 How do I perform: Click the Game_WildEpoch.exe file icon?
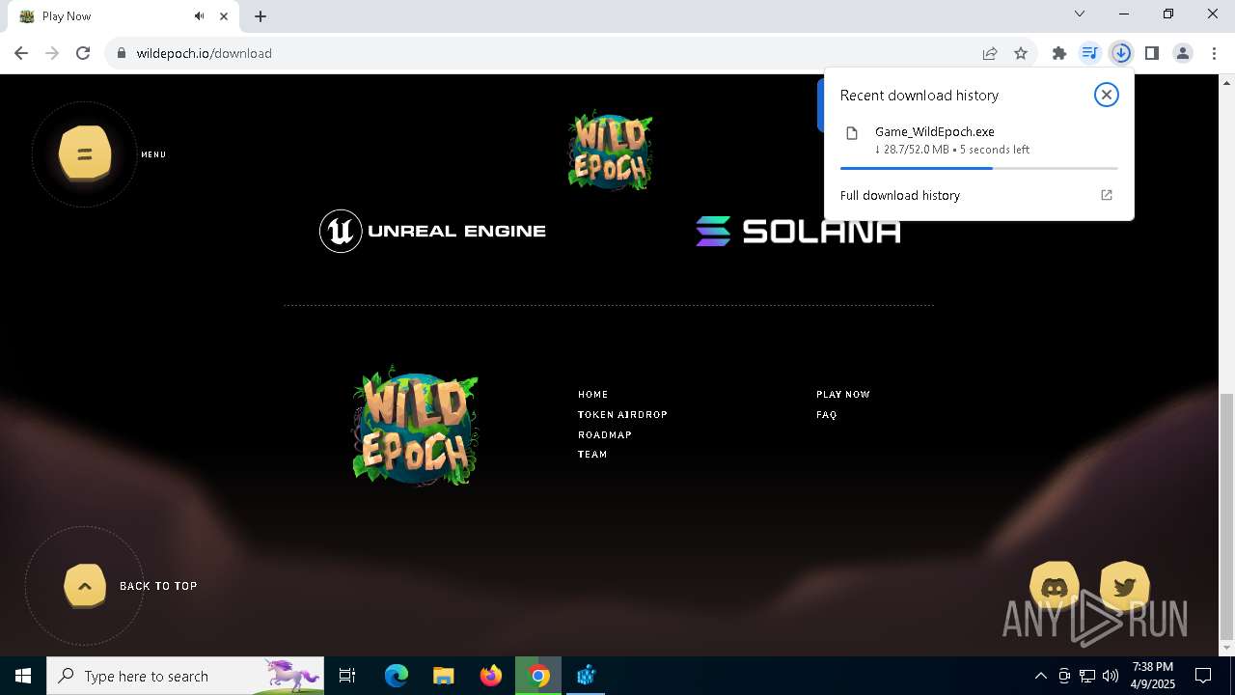[x=852, y=133]
